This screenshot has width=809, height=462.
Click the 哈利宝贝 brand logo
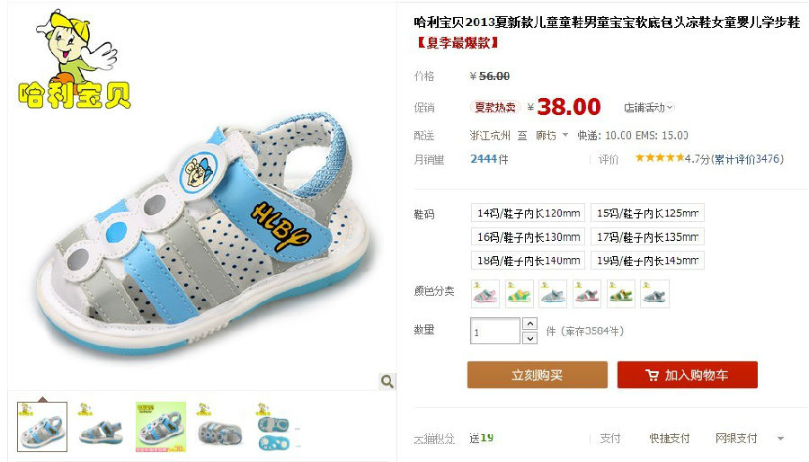coord(74,59)
